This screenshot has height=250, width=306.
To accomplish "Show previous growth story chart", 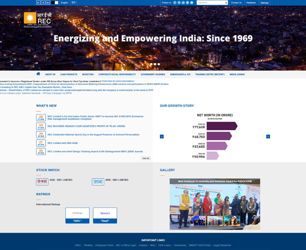I will click(x=162, y=136).
